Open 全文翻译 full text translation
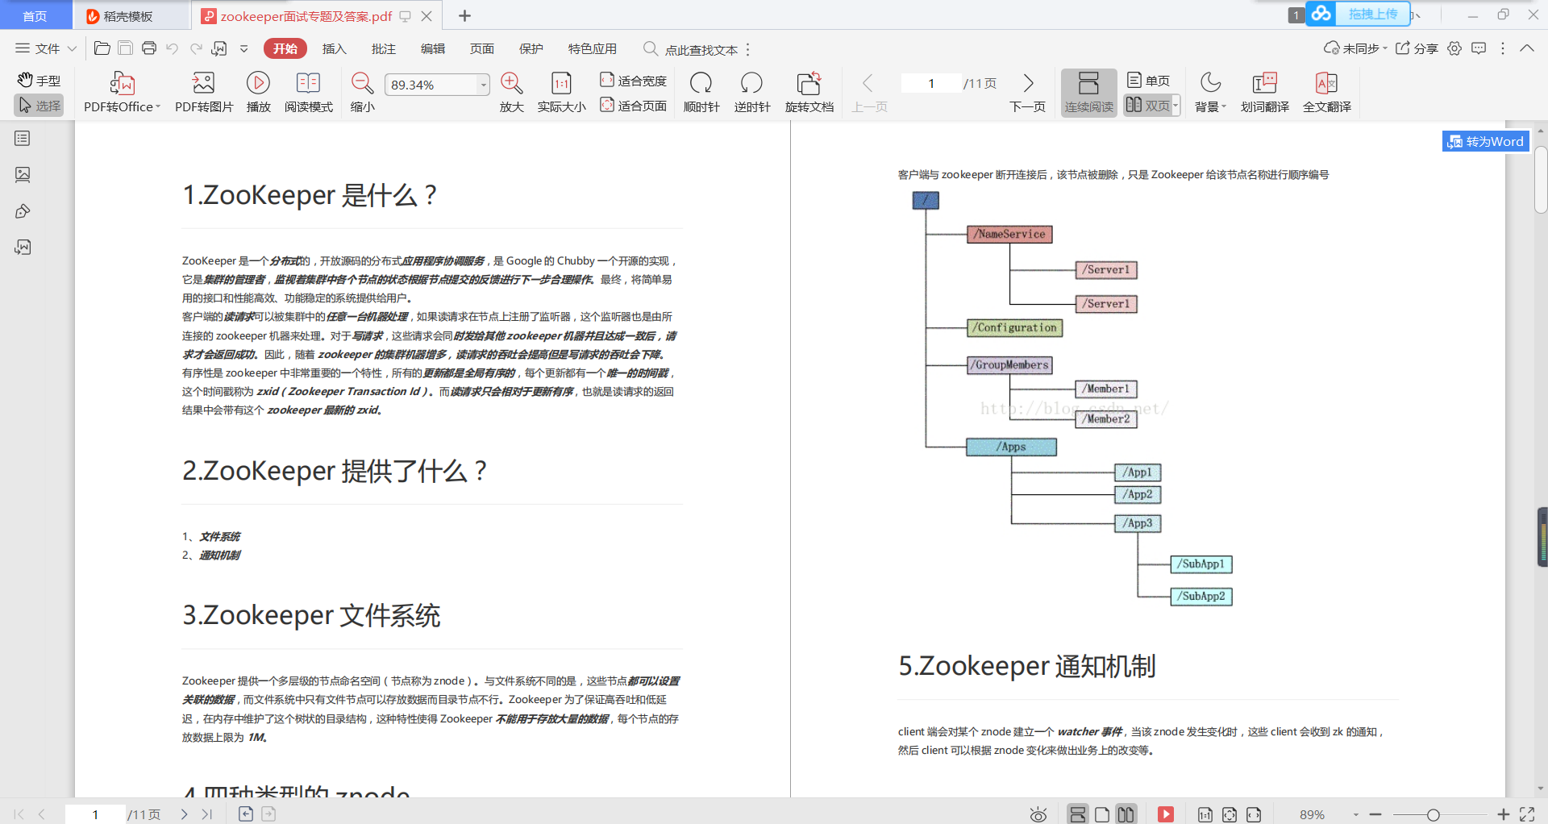Screen dimensions: 1548x824 tap(1326, 93)
